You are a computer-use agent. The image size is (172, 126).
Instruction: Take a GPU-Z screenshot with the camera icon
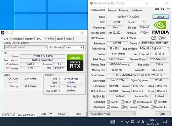coord(157,9)
